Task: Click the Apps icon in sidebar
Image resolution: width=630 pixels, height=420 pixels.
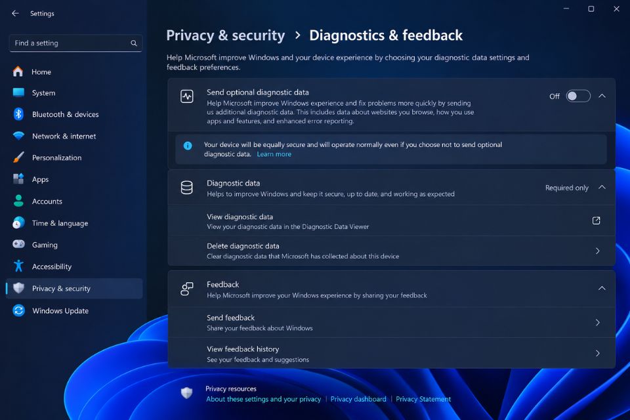Action: [x=18, y=179]
